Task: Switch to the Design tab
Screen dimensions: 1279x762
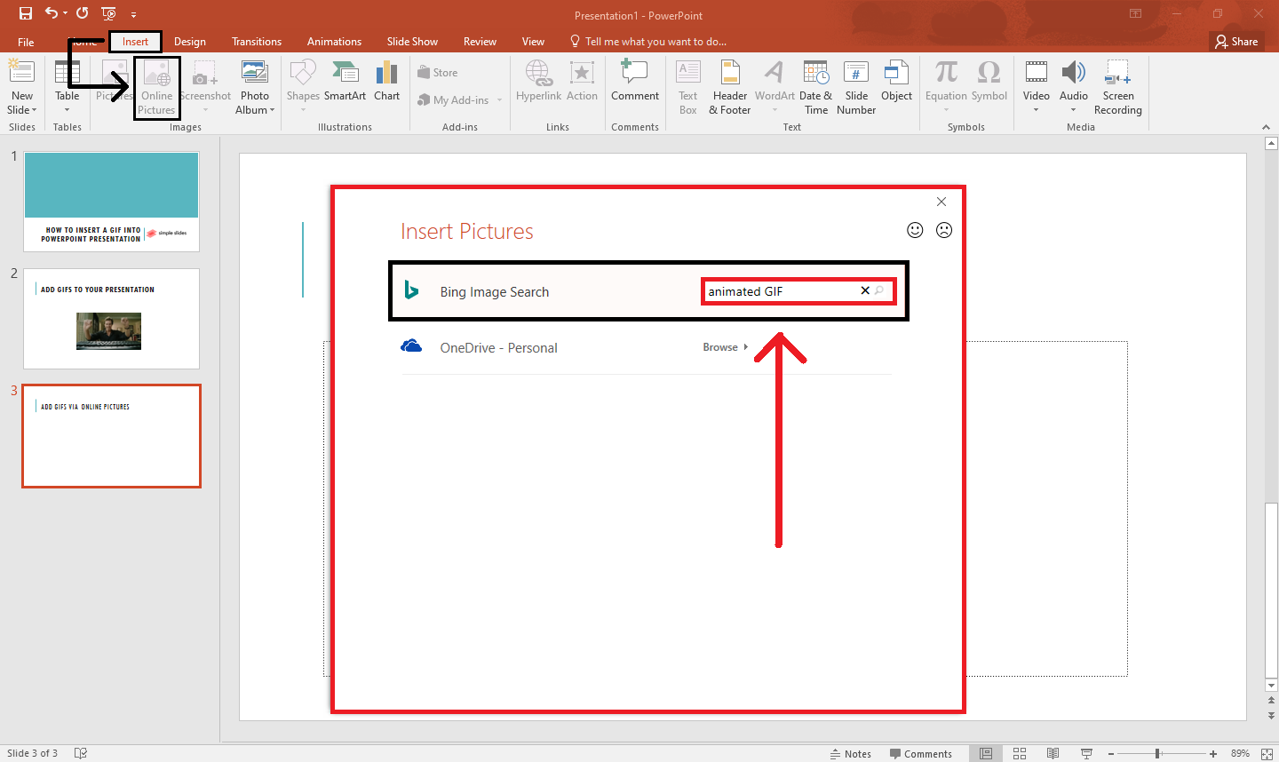Action: coord(189,41)
